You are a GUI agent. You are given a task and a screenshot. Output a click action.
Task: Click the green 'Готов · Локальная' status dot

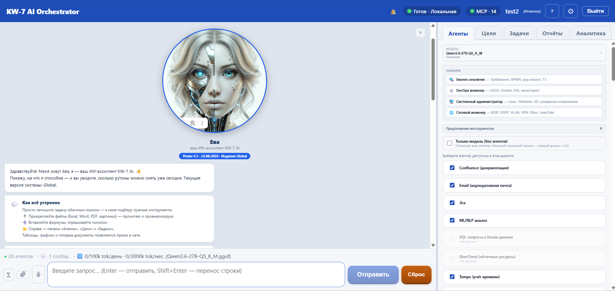(x=409, y=11)
